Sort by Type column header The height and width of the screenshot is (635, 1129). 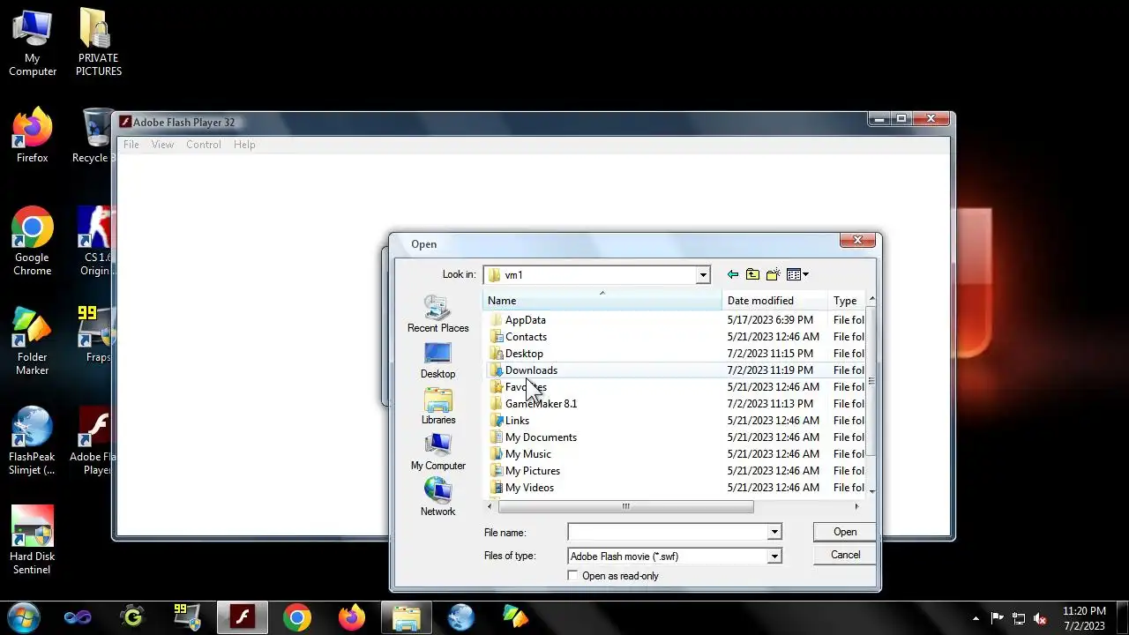846,301
